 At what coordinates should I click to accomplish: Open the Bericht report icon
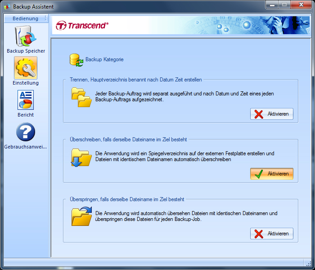click(26, 100)
